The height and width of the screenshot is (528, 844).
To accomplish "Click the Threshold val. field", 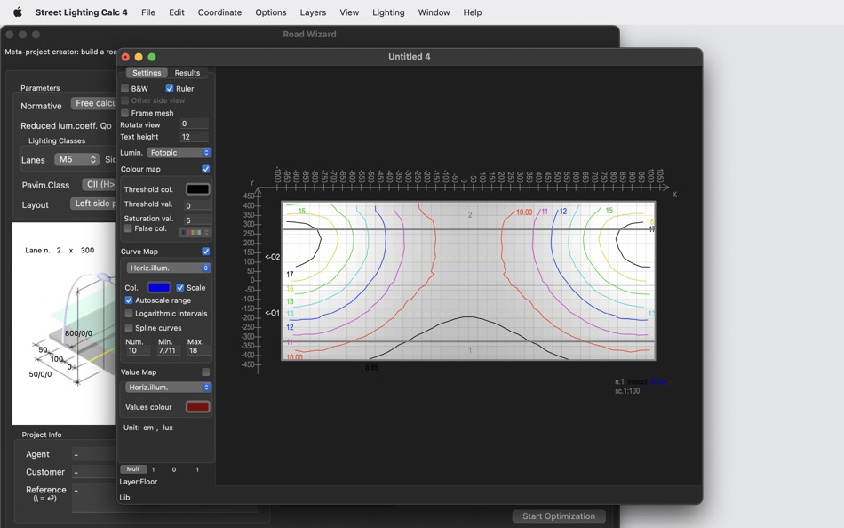I will pyautogui.click(x=197, y=206).
